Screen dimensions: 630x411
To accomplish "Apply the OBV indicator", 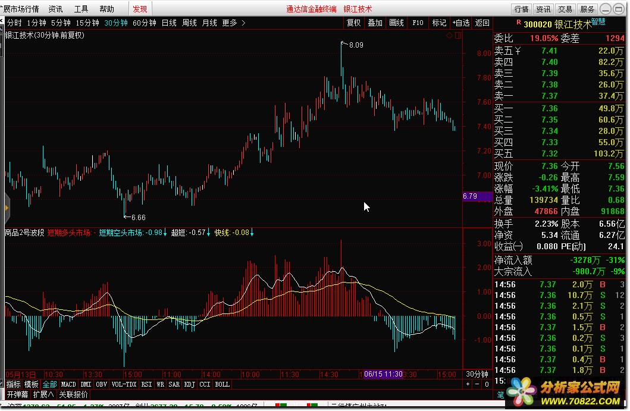I will coord(101,384).
